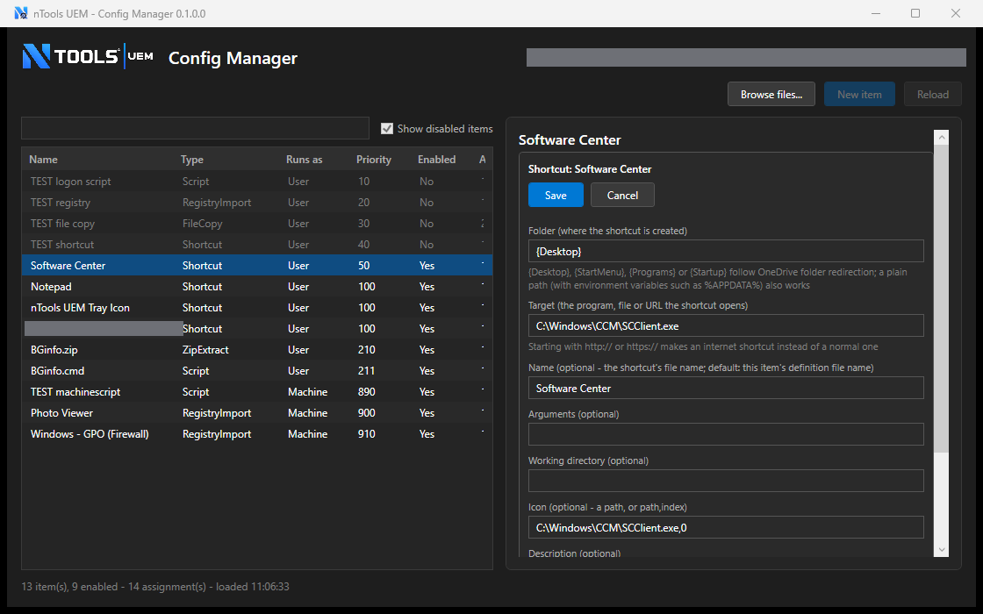
Task: Select the Photo Viewer row
Action: (x=257, y=413)
